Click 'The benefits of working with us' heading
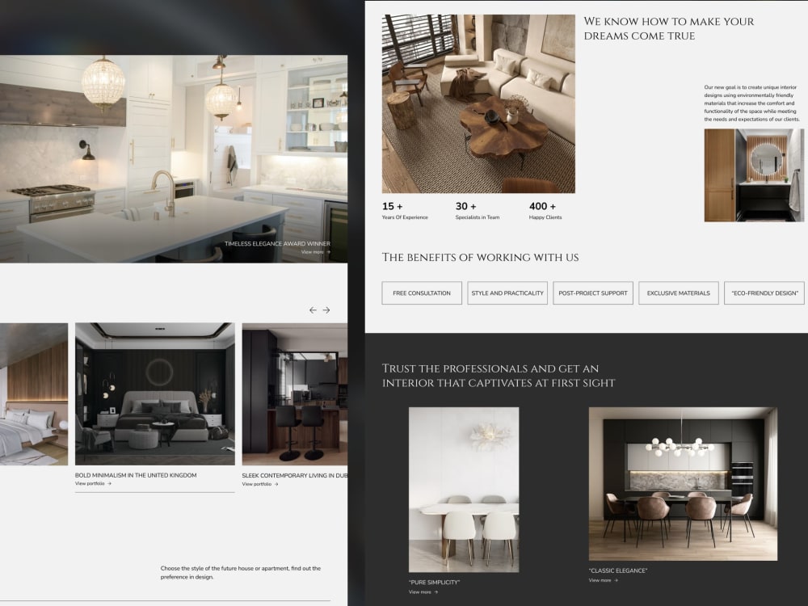Image resolution: width=808 pixels, height=606 pixels. click(480, 257)
